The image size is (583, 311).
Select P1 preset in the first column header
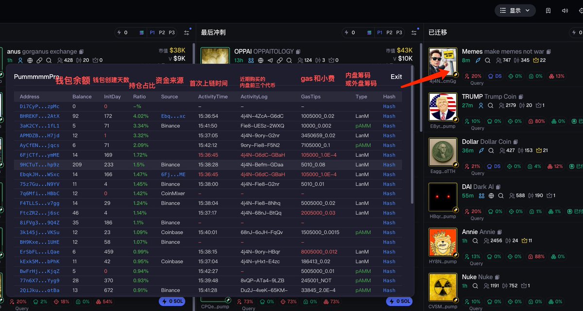point(152,33)
